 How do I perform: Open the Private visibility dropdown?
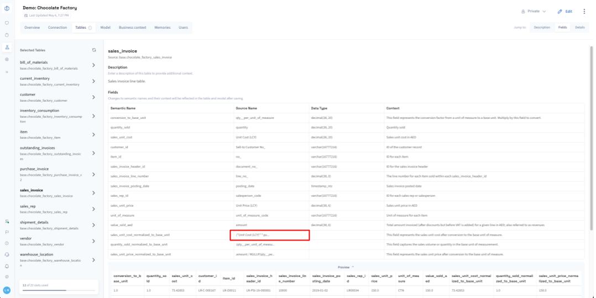(534, 11)
